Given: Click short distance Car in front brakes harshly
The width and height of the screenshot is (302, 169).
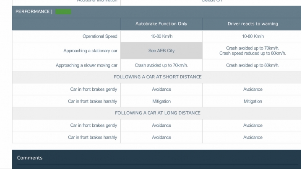Looking at the screenshot, I should 92,101.
